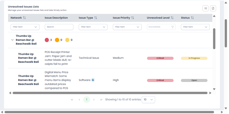Sort by Status column arrows
Screen dimensions: 229x114
point(192,18)
